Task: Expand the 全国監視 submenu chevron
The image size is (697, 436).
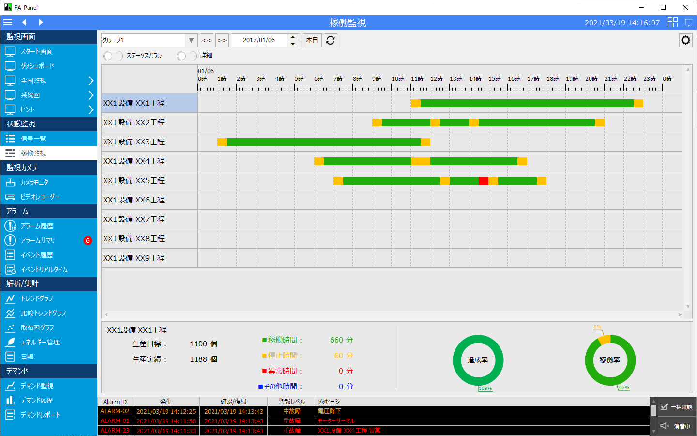Action: (91, 80)
